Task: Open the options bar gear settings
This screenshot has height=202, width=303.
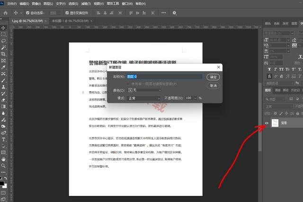Action: coord(175,13)
